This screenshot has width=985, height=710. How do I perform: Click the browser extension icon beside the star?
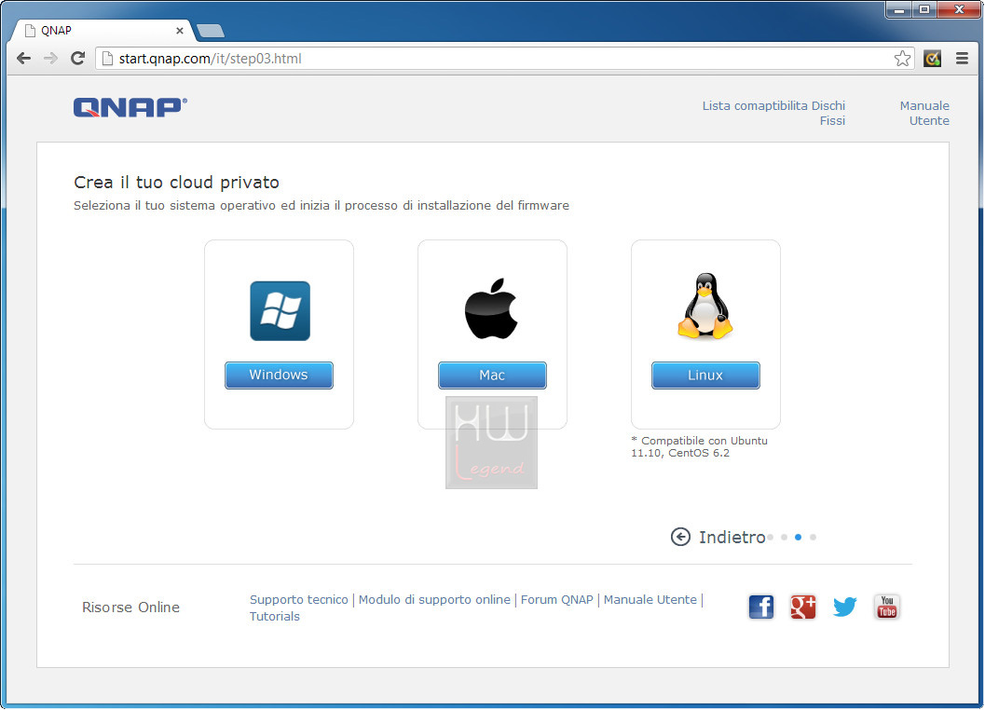932,59
